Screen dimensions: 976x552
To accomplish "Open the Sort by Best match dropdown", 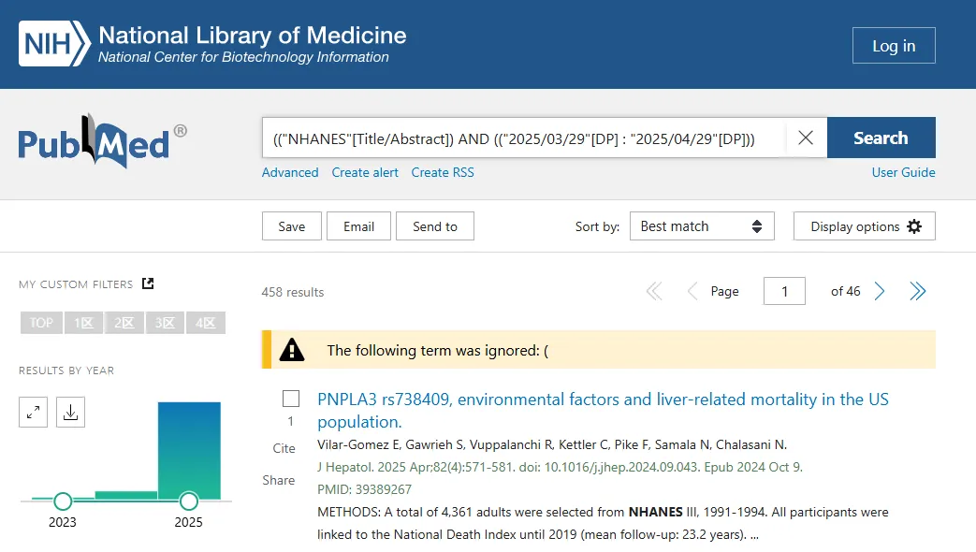I will click(x=702, y=225).
